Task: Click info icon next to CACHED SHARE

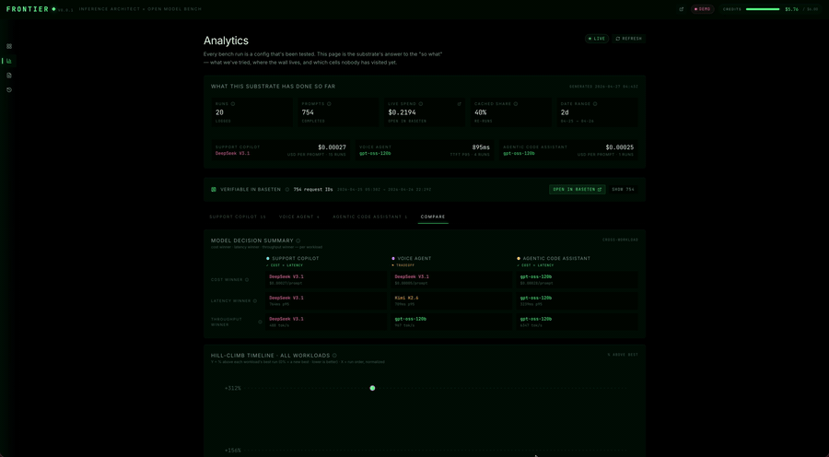Action: click(x=516, y=104)
